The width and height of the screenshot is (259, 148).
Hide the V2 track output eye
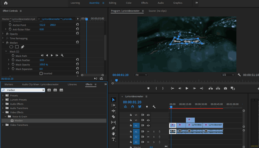click(148, 120)
